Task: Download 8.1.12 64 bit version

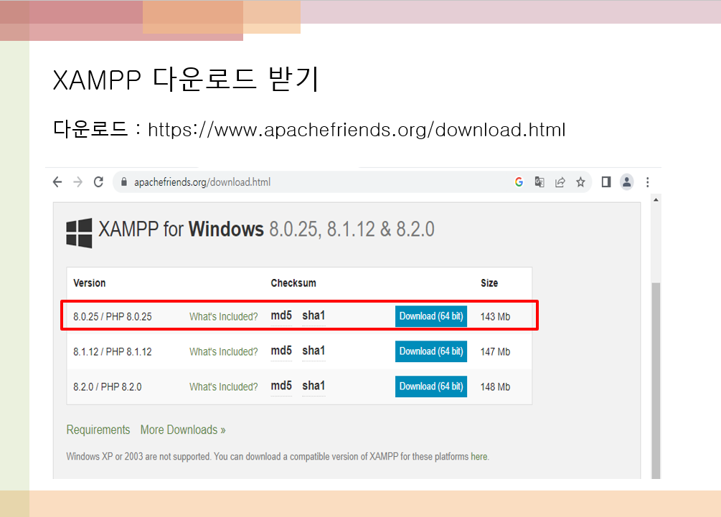Action: click(x=431, y=351)
